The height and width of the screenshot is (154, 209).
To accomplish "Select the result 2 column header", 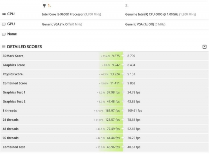I will click(126, 6).
